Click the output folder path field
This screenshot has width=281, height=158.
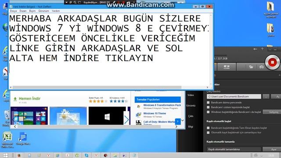[234, 97]
